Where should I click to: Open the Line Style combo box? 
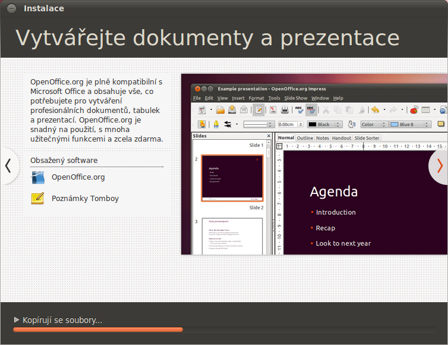(x=259, y=124)
